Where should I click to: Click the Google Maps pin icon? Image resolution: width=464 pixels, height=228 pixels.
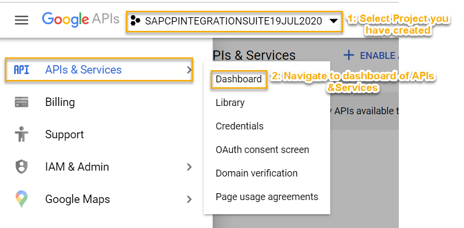(22, 199)
